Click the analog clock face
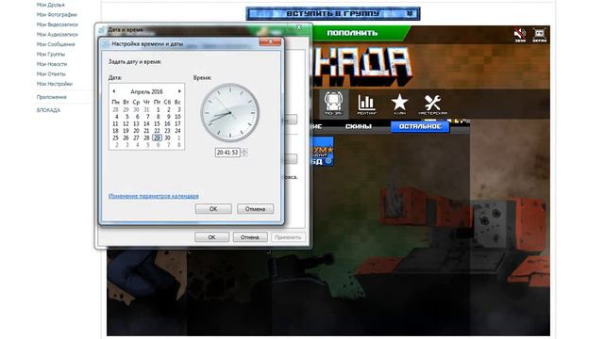The image size is (604, 339). click(230, 113)
